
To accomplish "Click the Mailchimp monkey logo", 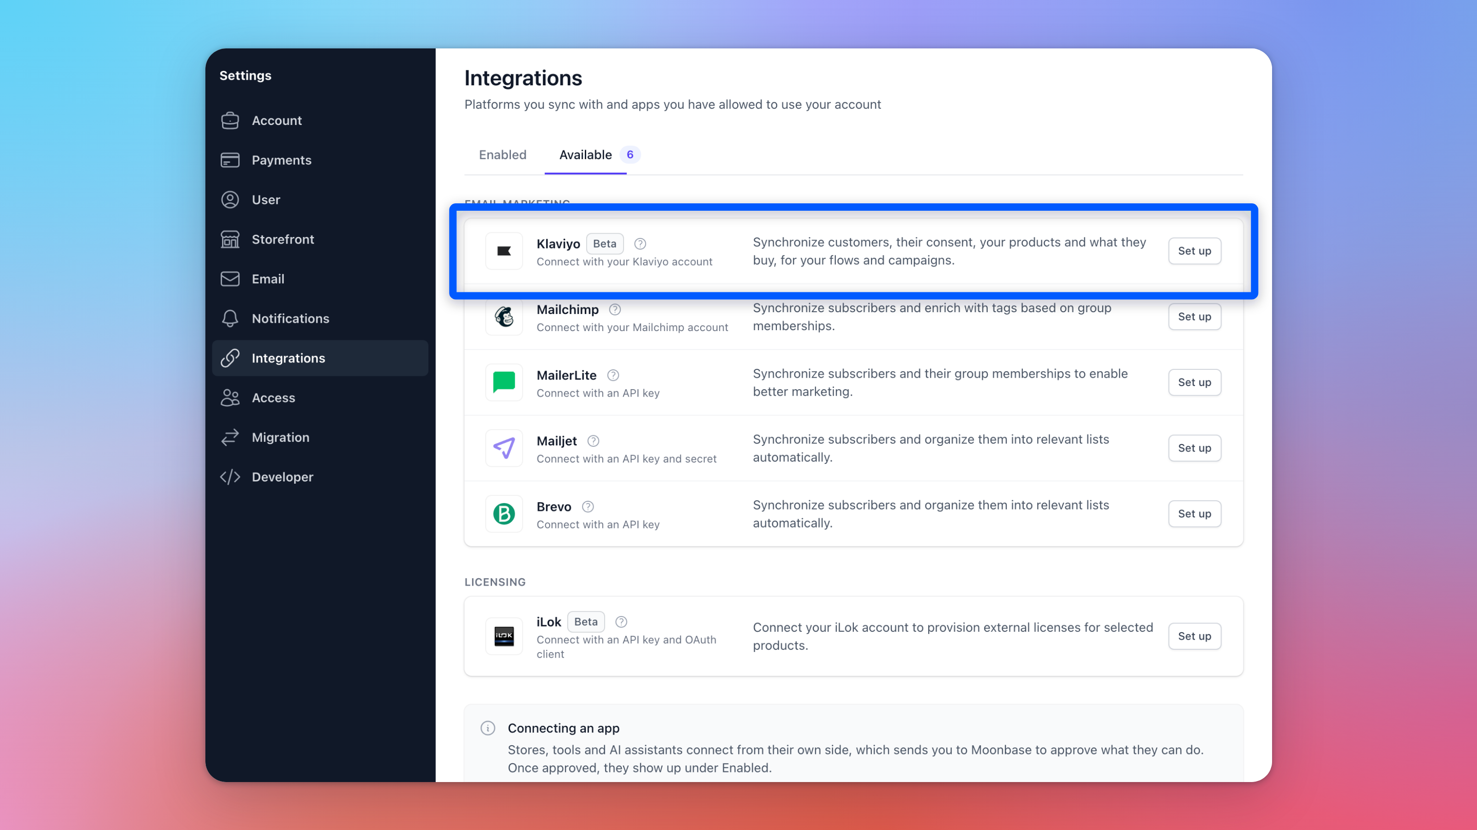I will coord(504,317).
